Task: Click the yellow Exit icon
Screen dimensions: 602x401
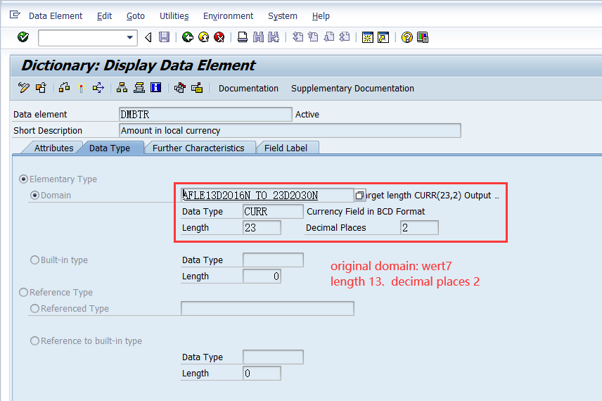Action: click(x=203, y=37)
